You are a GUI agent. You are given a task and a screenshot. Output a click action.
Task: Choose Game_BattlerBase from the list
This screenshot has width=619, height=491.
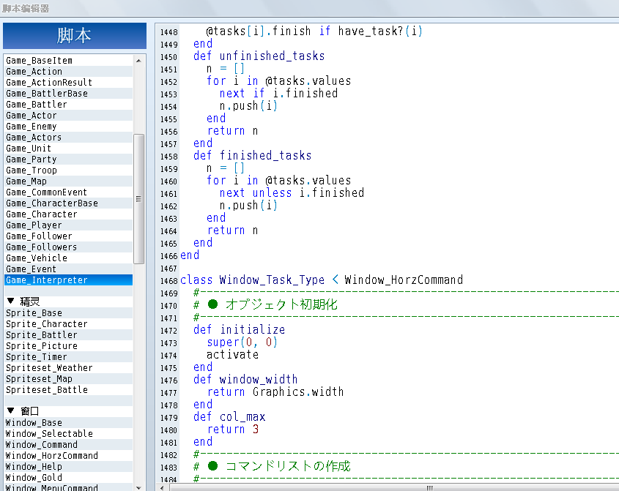(68, 94)
